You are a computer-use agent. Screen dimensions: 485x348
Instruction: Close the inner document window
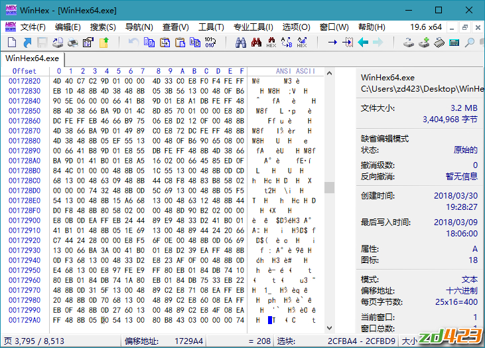click(478, 27)
